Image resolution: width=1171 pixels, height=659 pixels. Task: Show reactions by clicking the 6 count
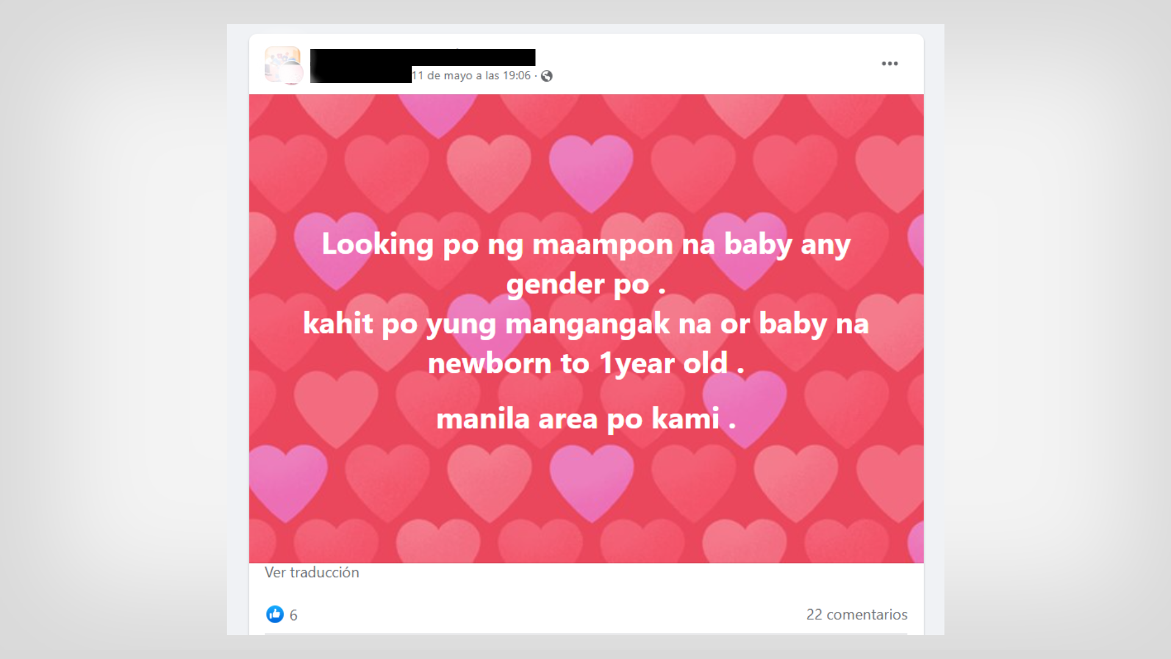293,615
